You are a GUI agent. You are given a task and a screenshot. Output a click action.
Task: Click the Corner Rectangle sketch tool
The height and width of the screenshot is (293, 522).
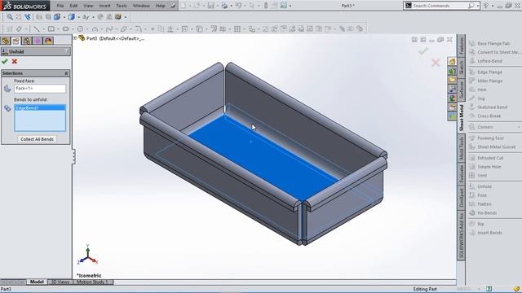tap(51, 29)
